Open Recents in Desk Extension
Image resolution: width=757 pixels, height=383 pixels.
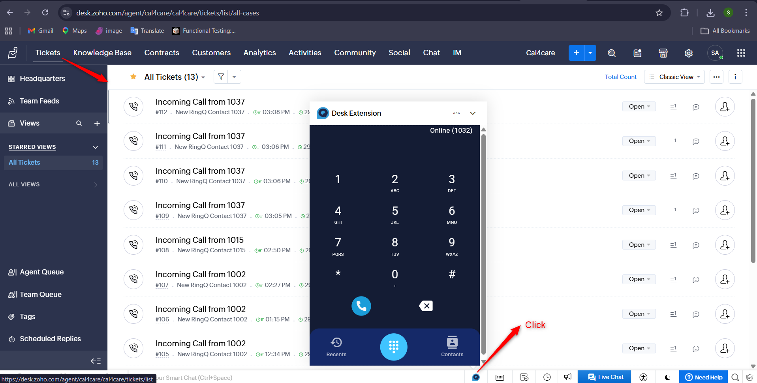pyautogui.click(x=336, y=347)
